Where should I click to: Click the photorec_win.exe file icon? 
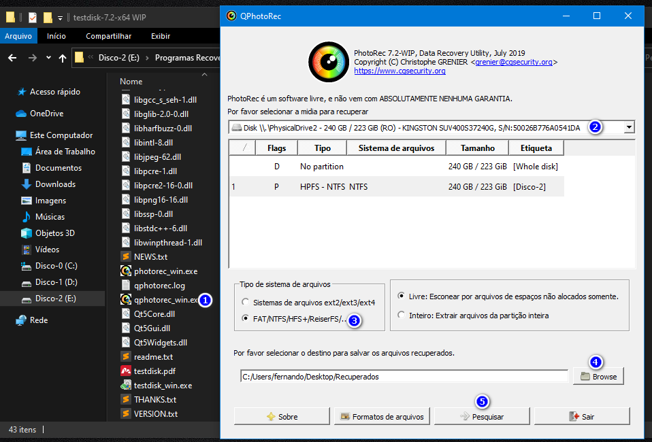coord(126,271)
